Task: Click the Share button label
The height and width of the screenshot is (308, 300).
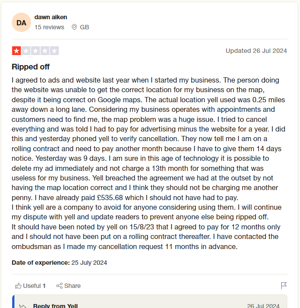Action: pos(72,286)
